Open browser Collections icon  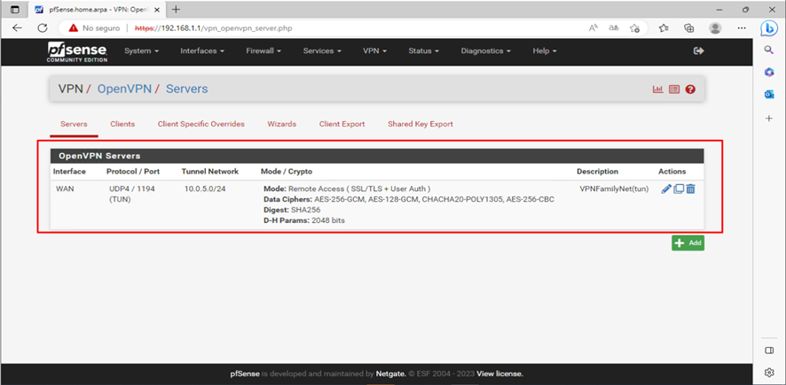pos(689,28)
